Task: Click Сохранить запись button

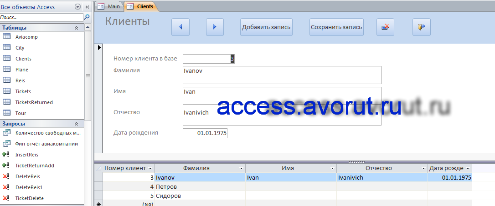Action: click(x=336, y=27)
